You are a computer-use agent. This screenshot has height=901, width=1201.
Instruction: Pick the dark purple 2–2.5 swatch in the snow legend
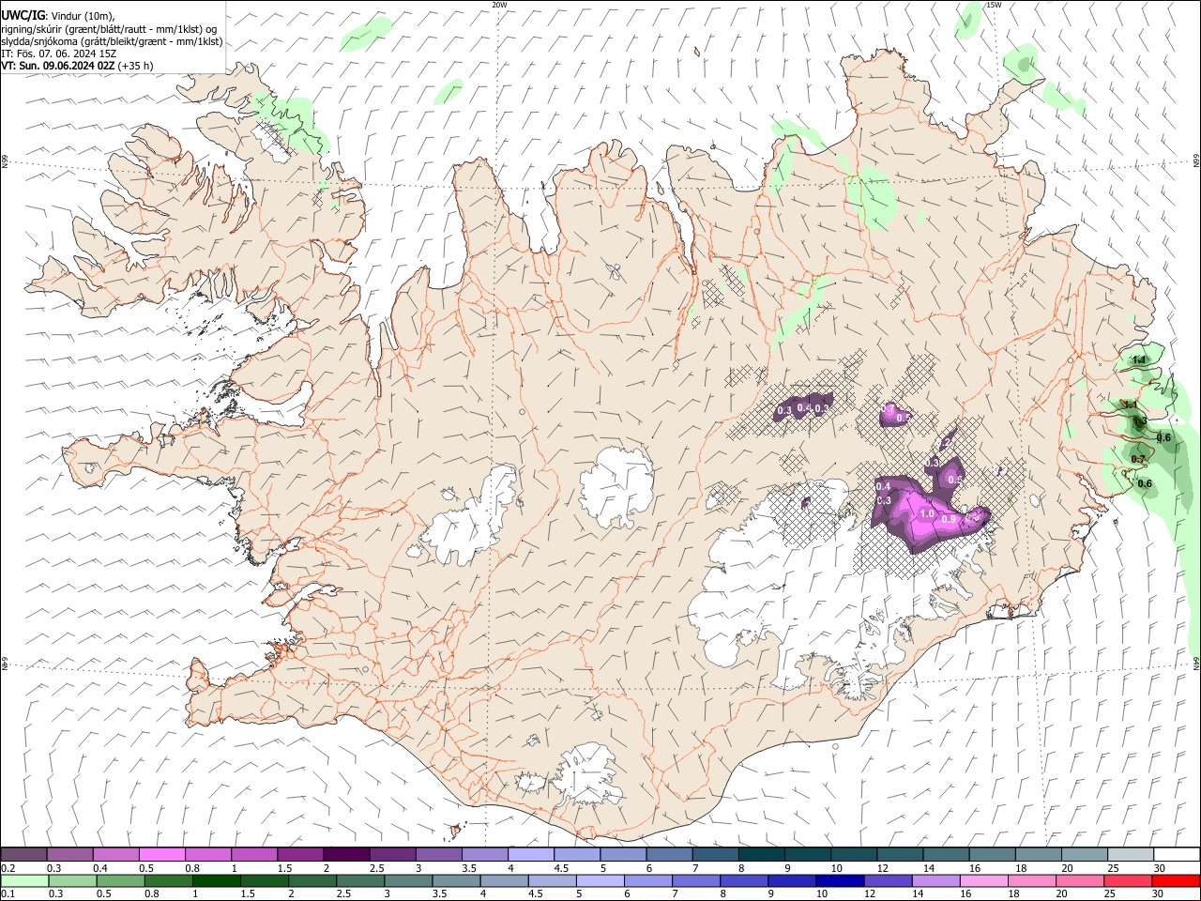click(x=345, y=855)
